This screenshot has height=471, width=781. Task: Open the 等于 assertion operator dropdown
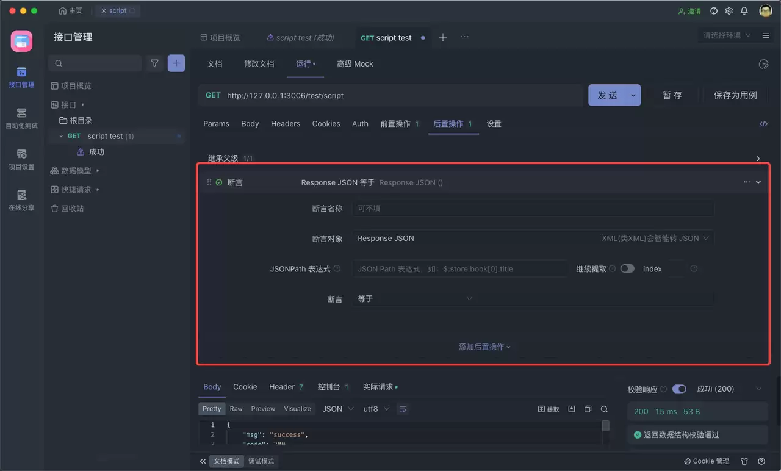pos(415,298)
